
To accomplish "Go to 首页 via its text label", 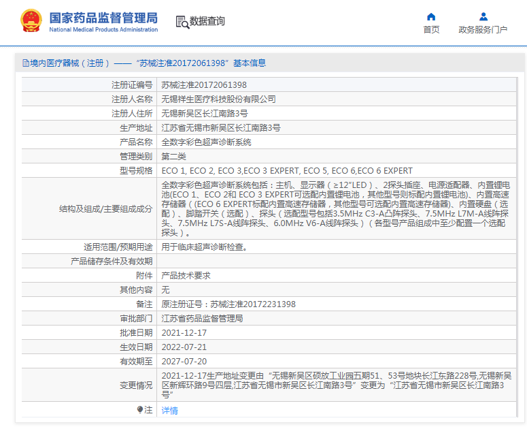I will tap(431, 30).
